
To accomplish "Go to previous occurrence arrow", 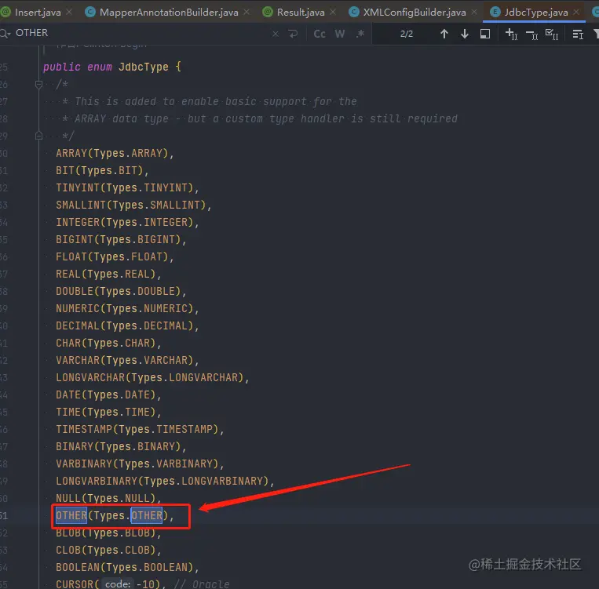I will pyautogui.click(x=444, y=34).
